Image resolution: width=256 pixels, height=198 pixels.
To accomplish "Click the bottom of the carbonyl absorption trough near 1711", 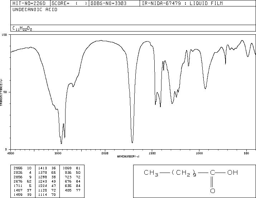I will click(x=132, y=143).
